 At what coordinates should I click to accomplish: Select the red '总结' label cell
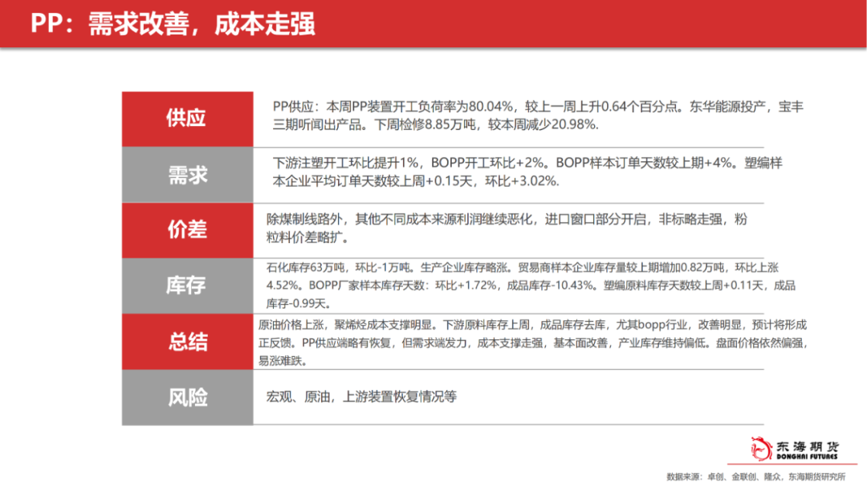click(187, 342)
